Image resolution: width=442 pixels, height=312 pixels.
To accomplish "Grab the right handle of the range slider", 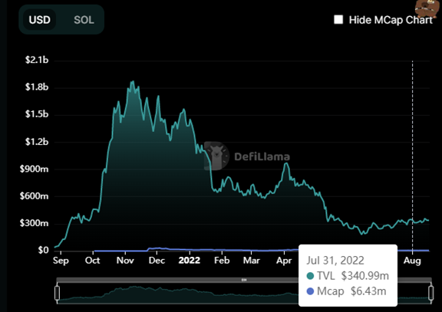I will [431, 293].
